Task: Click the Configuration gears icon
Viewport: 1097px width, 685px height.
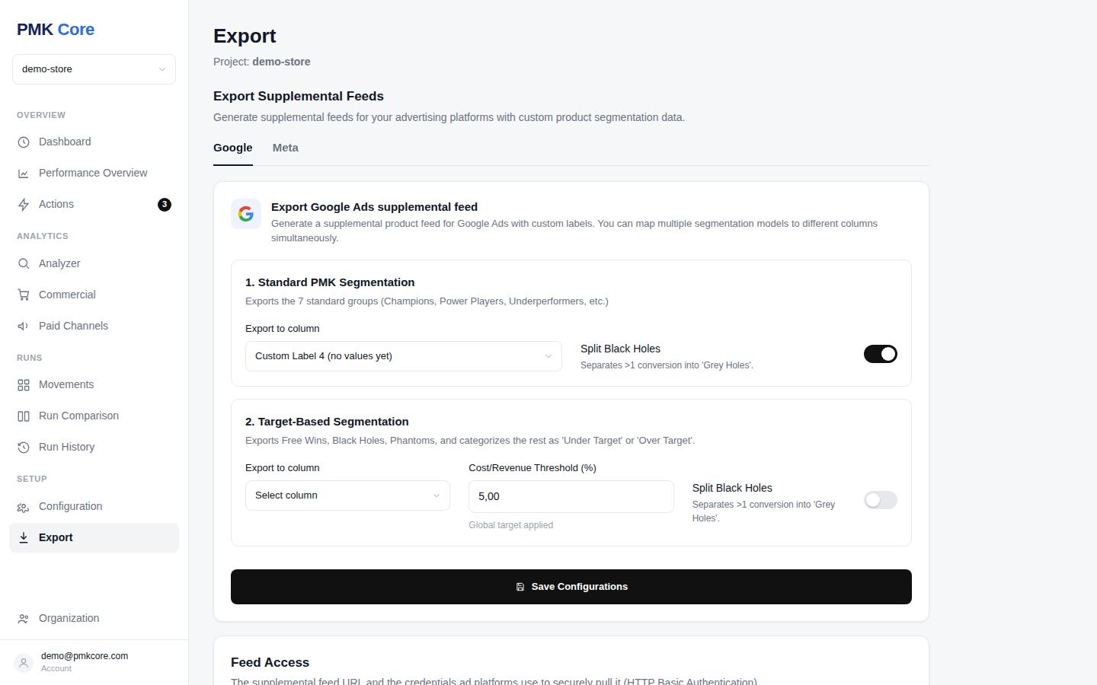Action: click(24, 507)
